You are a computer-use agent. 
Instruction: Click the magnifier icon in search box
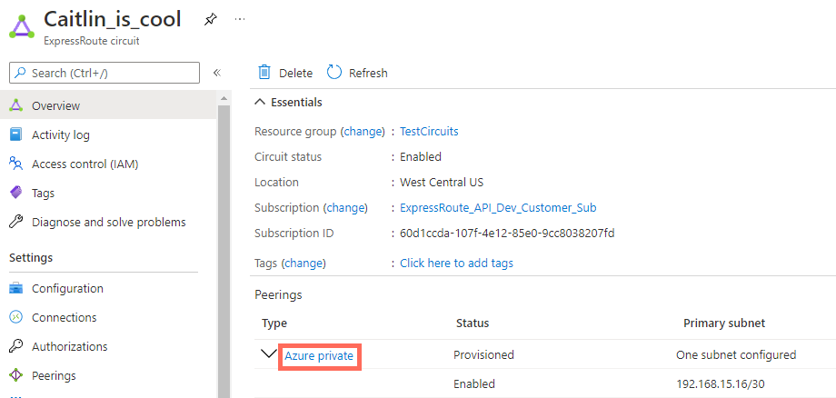pos(20,73)
